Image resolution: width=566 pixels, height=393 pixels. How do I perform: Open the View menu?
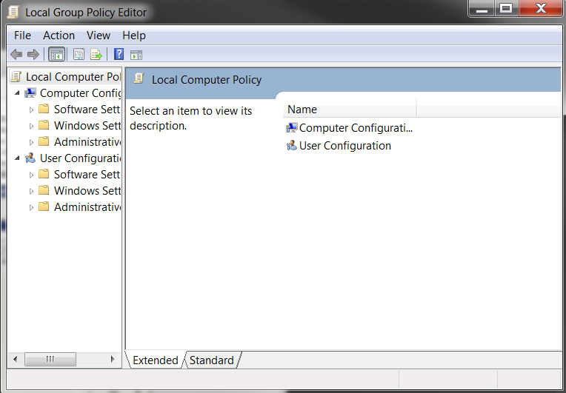98,36
